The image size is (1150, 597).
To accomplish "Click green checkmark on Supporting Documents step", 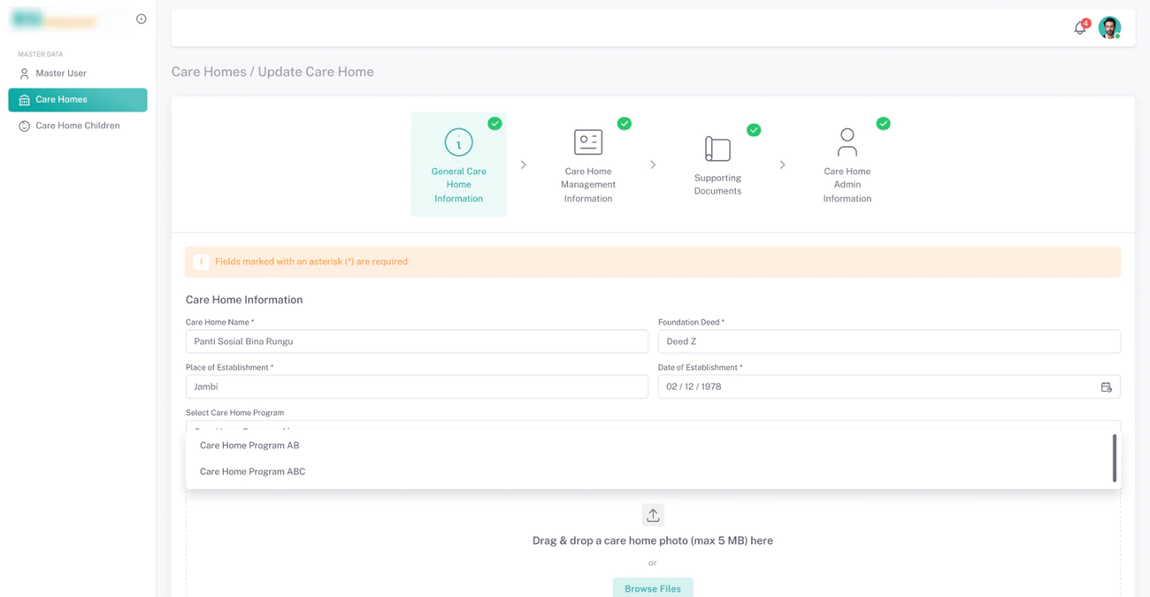I will point(754,130).
